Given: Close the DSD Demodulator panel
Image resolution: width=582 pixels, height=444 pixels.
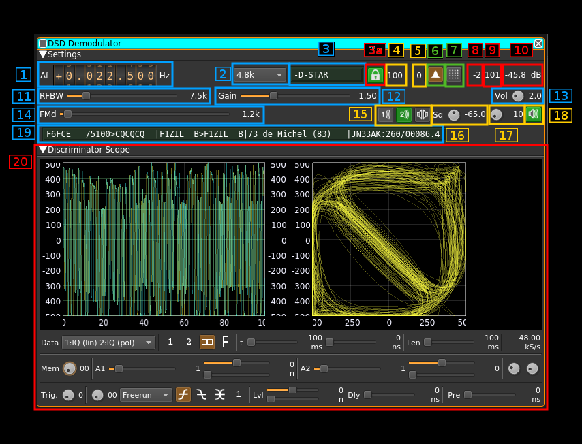Looking at the screenshot, I should (538, 44).
